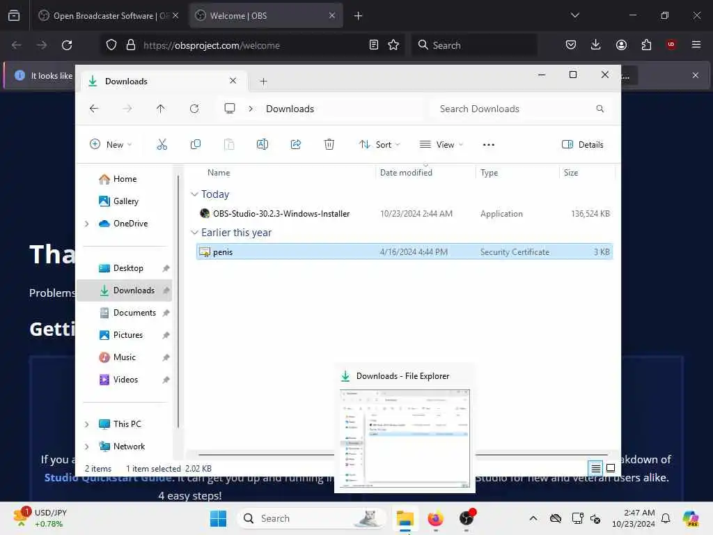Open the See more ellipsis menu
Image resolution: width=713 pixels, height=535 pixels.
point(488,145)
